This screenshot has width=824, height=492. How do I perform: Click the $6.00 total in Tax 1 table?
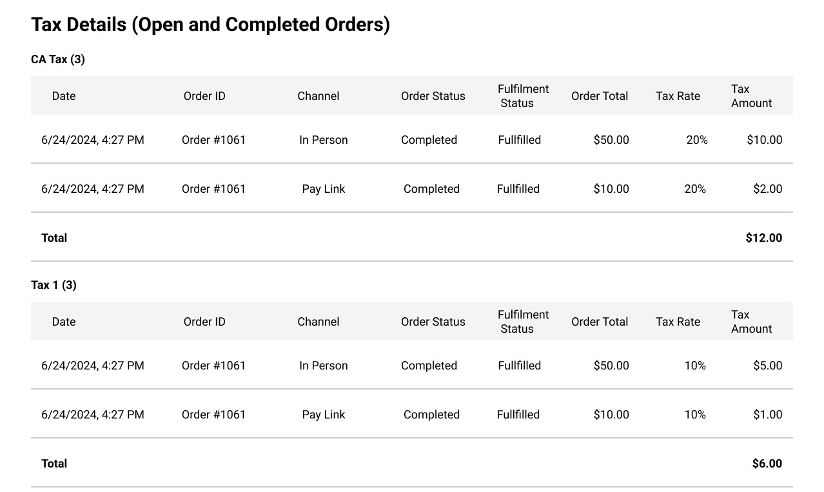(767, 464)
